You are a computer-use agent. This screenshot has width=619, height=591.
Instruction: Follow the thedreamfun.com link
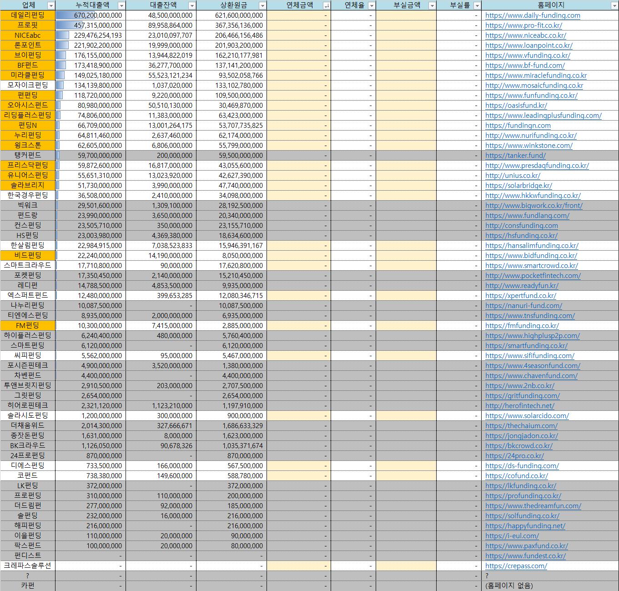[533, 506]
